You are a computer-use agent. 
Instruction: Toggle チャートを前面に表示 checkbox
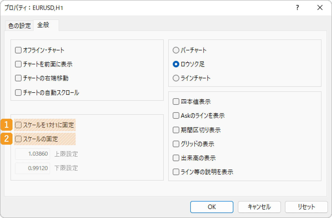coord(18,64)
